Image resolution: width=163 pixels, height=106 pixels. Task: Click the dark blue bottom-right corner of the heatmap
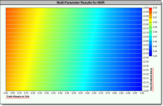pyautogui.click(x=140, y=89)
